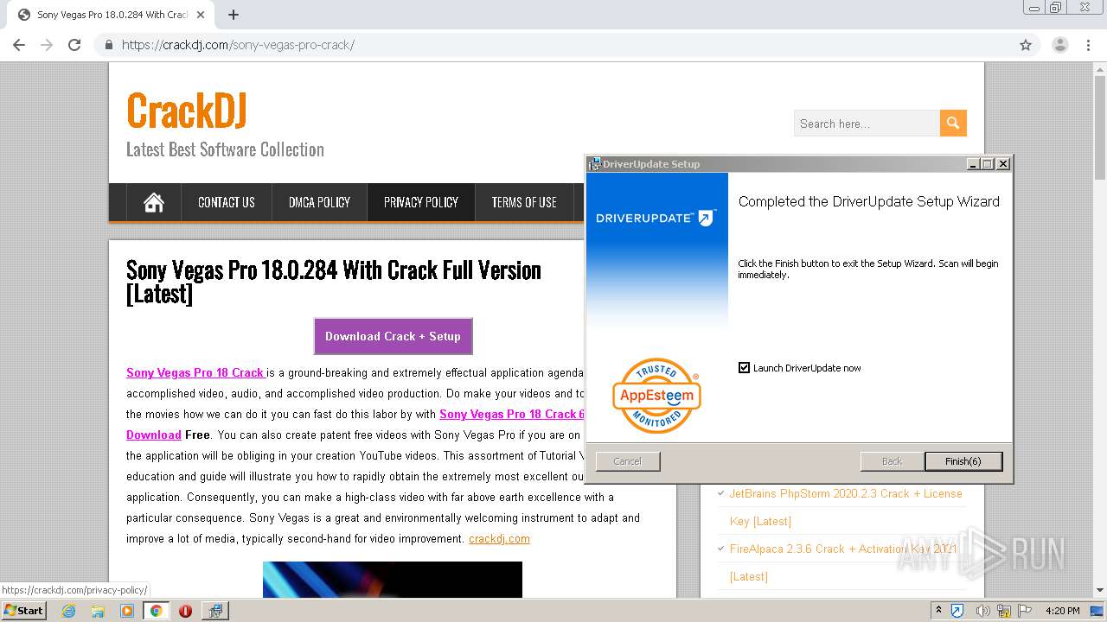Open the media player taskbar icon

[x=126, y=611]
